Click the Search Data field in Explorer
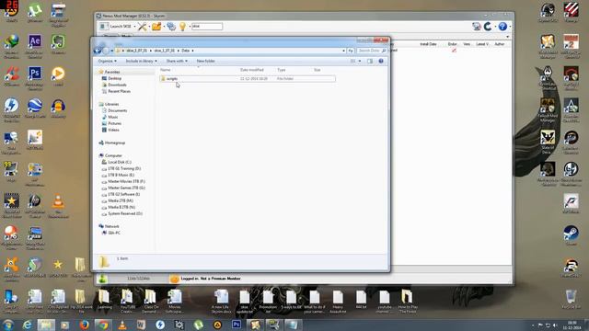 (371, 51)
